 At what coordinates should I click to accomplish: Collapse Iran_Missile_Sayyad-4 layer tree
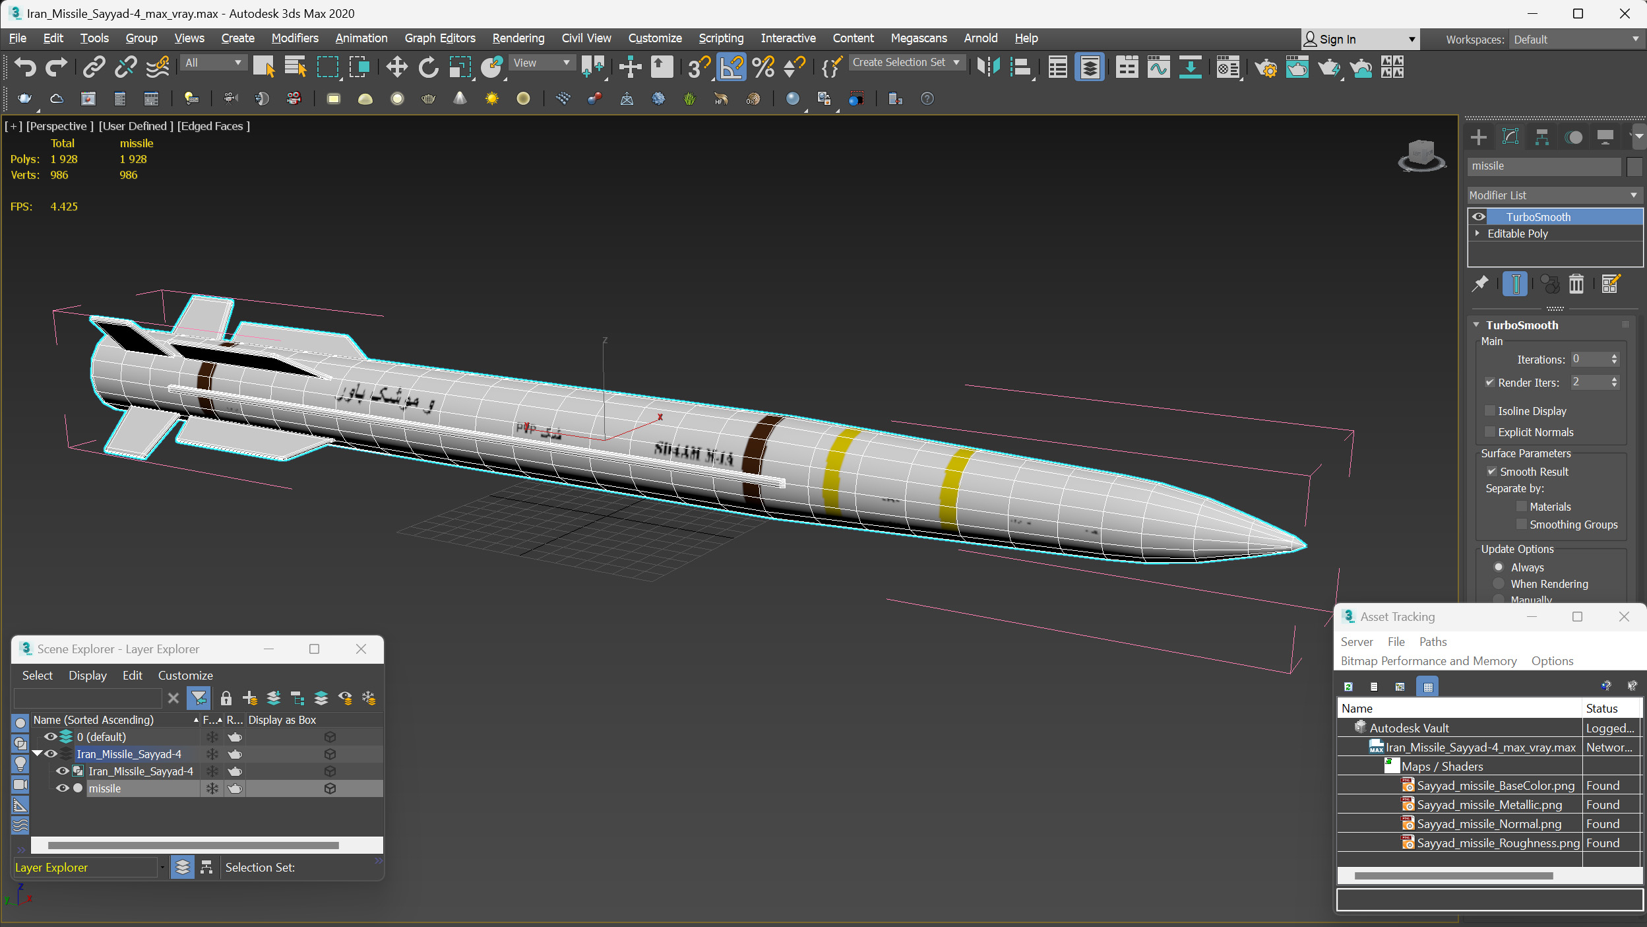(37, 753)
